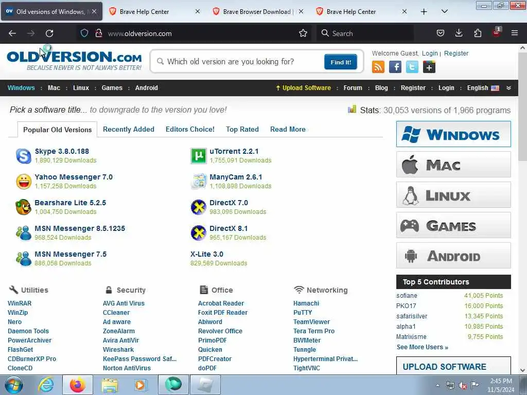Click the Find It! button
Image resolution: width=527 pixels, height=395 pixels.
[x=341, y=62]
